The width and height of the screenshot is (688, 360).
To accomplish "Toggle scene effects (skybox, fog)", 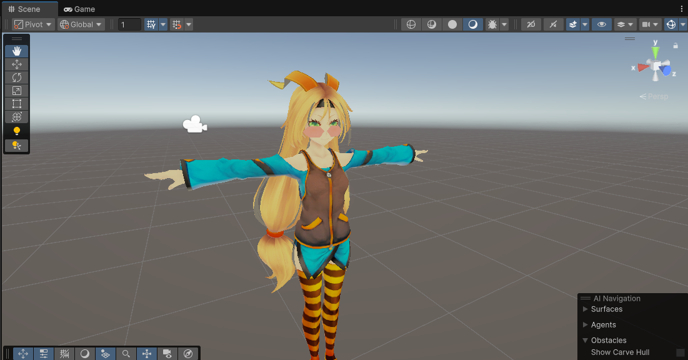I will (x=573, y=24).
